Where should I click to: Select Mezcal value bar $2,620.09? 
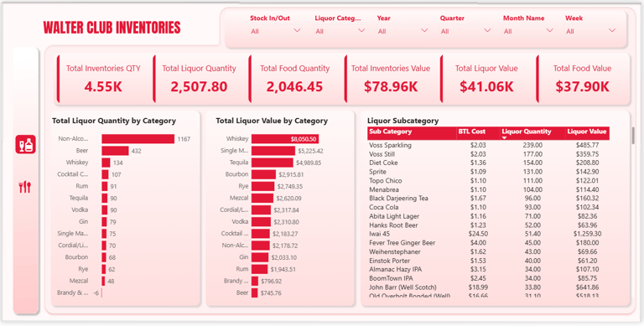262,199
